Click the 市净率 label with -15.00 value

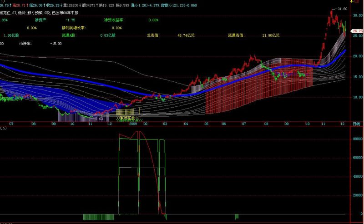[25, 43]
